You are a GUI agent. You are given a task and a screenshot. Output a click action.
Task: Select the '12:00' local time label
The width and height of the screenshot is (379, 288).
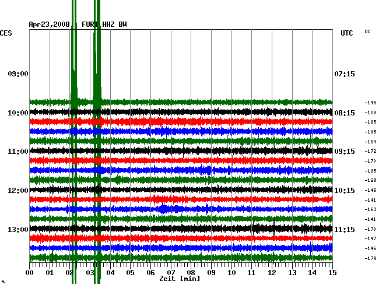coord(18,191)
